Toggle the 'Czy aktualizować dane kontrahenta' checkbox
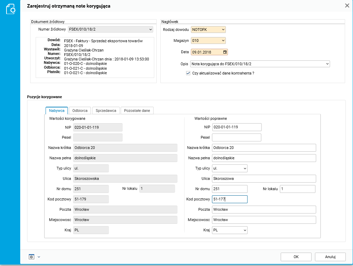Image resolution: width=353 pixels, height=266 pixels. pyautogui.click(x=188, y=73)
